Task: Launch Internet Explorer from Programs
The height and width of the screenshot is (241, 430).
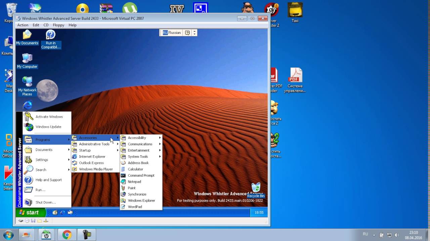Action: click(95, 157)
